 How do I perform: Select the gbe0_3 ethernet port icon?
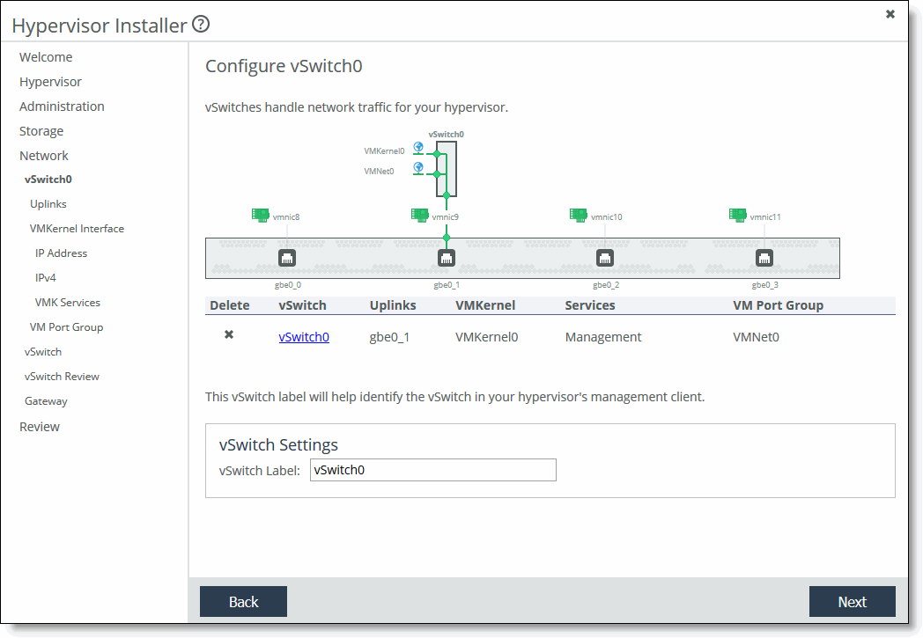tap(764, 258)
